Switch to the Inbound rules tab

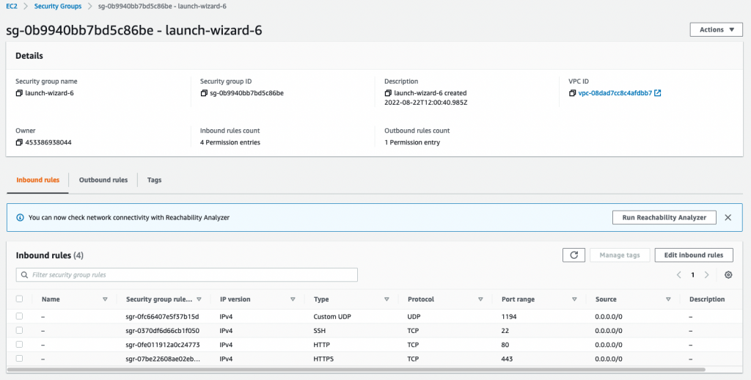click(38, 180)
